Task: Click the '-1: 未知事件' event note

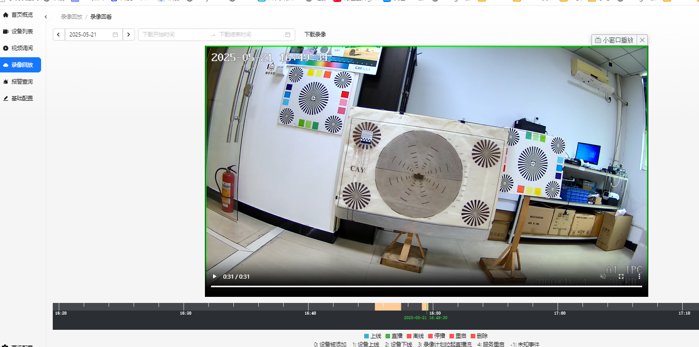Action: pos(525,344)
